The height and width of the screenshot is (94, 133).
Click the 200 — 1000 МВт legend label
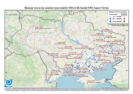click(x=117, y=19)
